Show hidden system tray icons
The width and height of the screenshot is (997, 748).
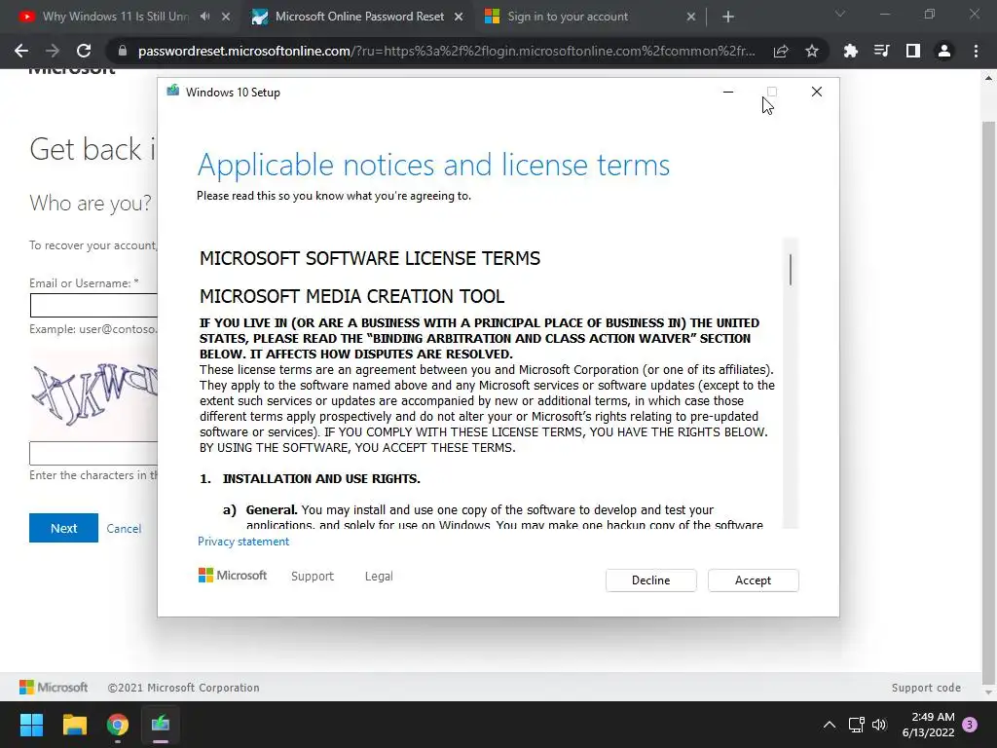830,725
